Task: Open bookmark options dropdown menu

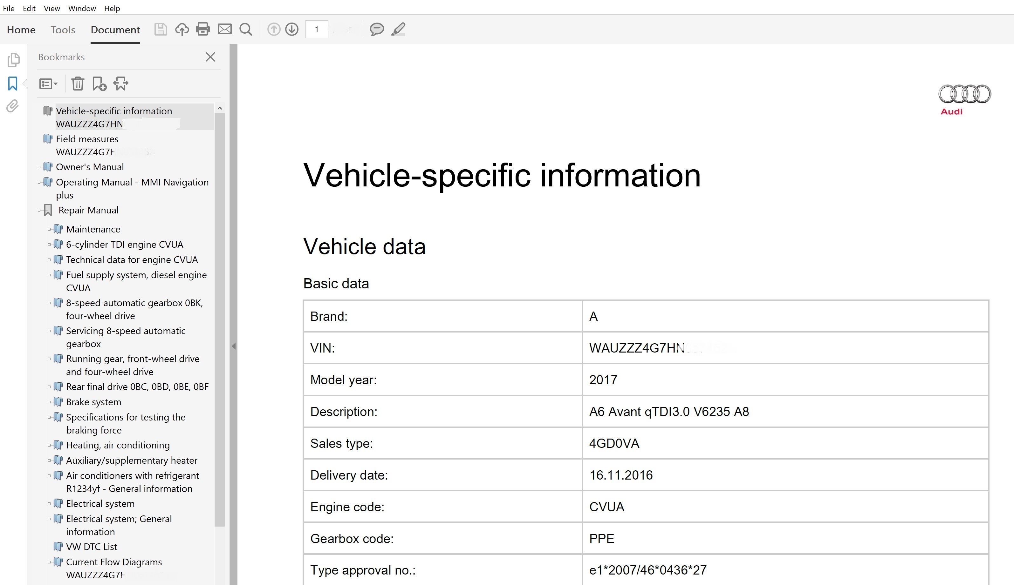Action: point(48,84)
